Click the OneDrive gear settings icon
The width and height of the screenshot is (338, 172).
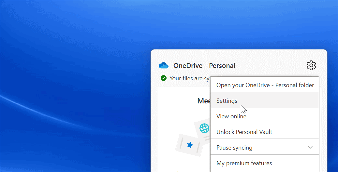311,65
